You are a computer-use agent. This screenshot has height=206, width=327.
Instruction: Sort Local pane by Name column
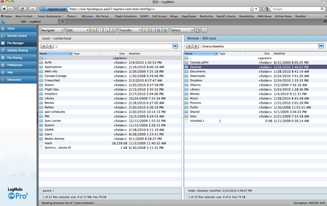pyautogui.click(x=56, y=53)
